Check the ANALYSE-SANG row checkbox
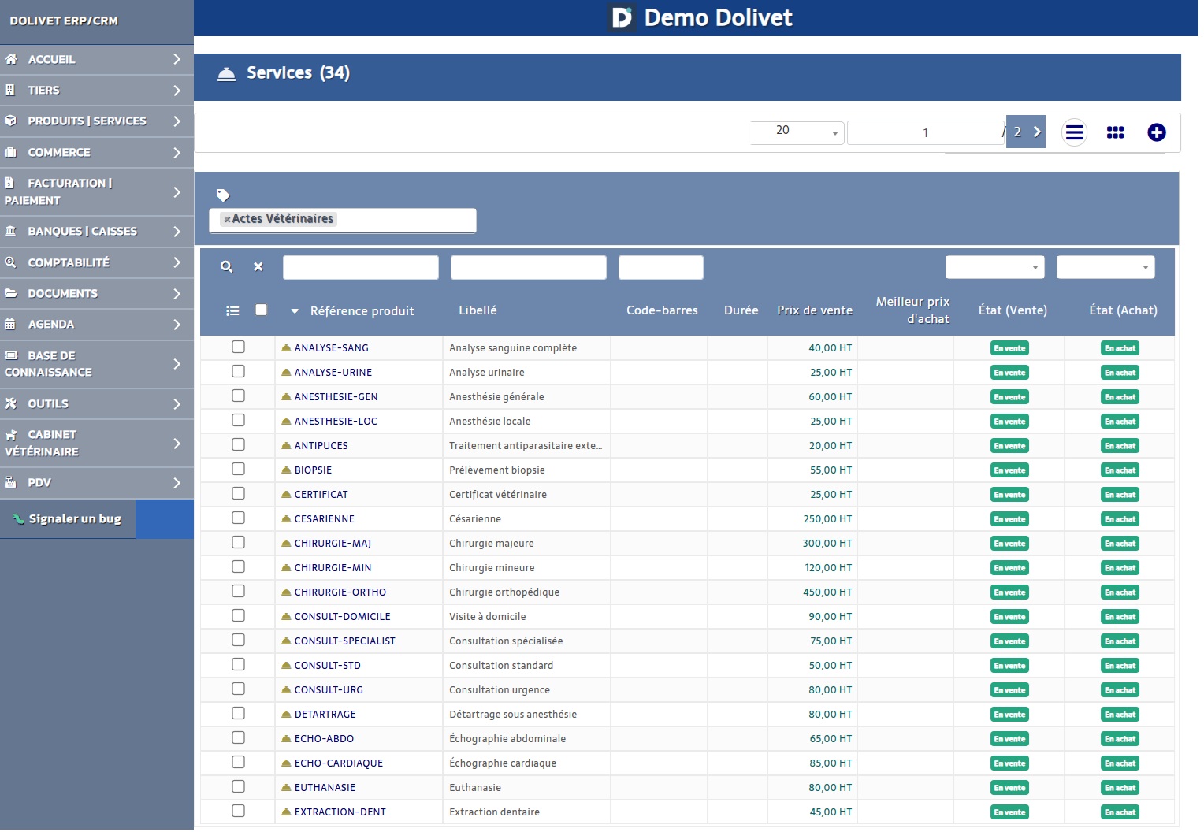This screenshot has height=832, width=1204. pyautogui.click(x=238, y=347)
